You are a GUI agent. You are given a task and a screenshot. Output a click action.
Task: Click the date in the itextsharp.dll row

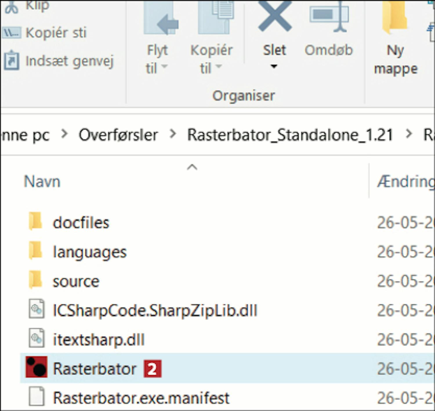point(405,340)
